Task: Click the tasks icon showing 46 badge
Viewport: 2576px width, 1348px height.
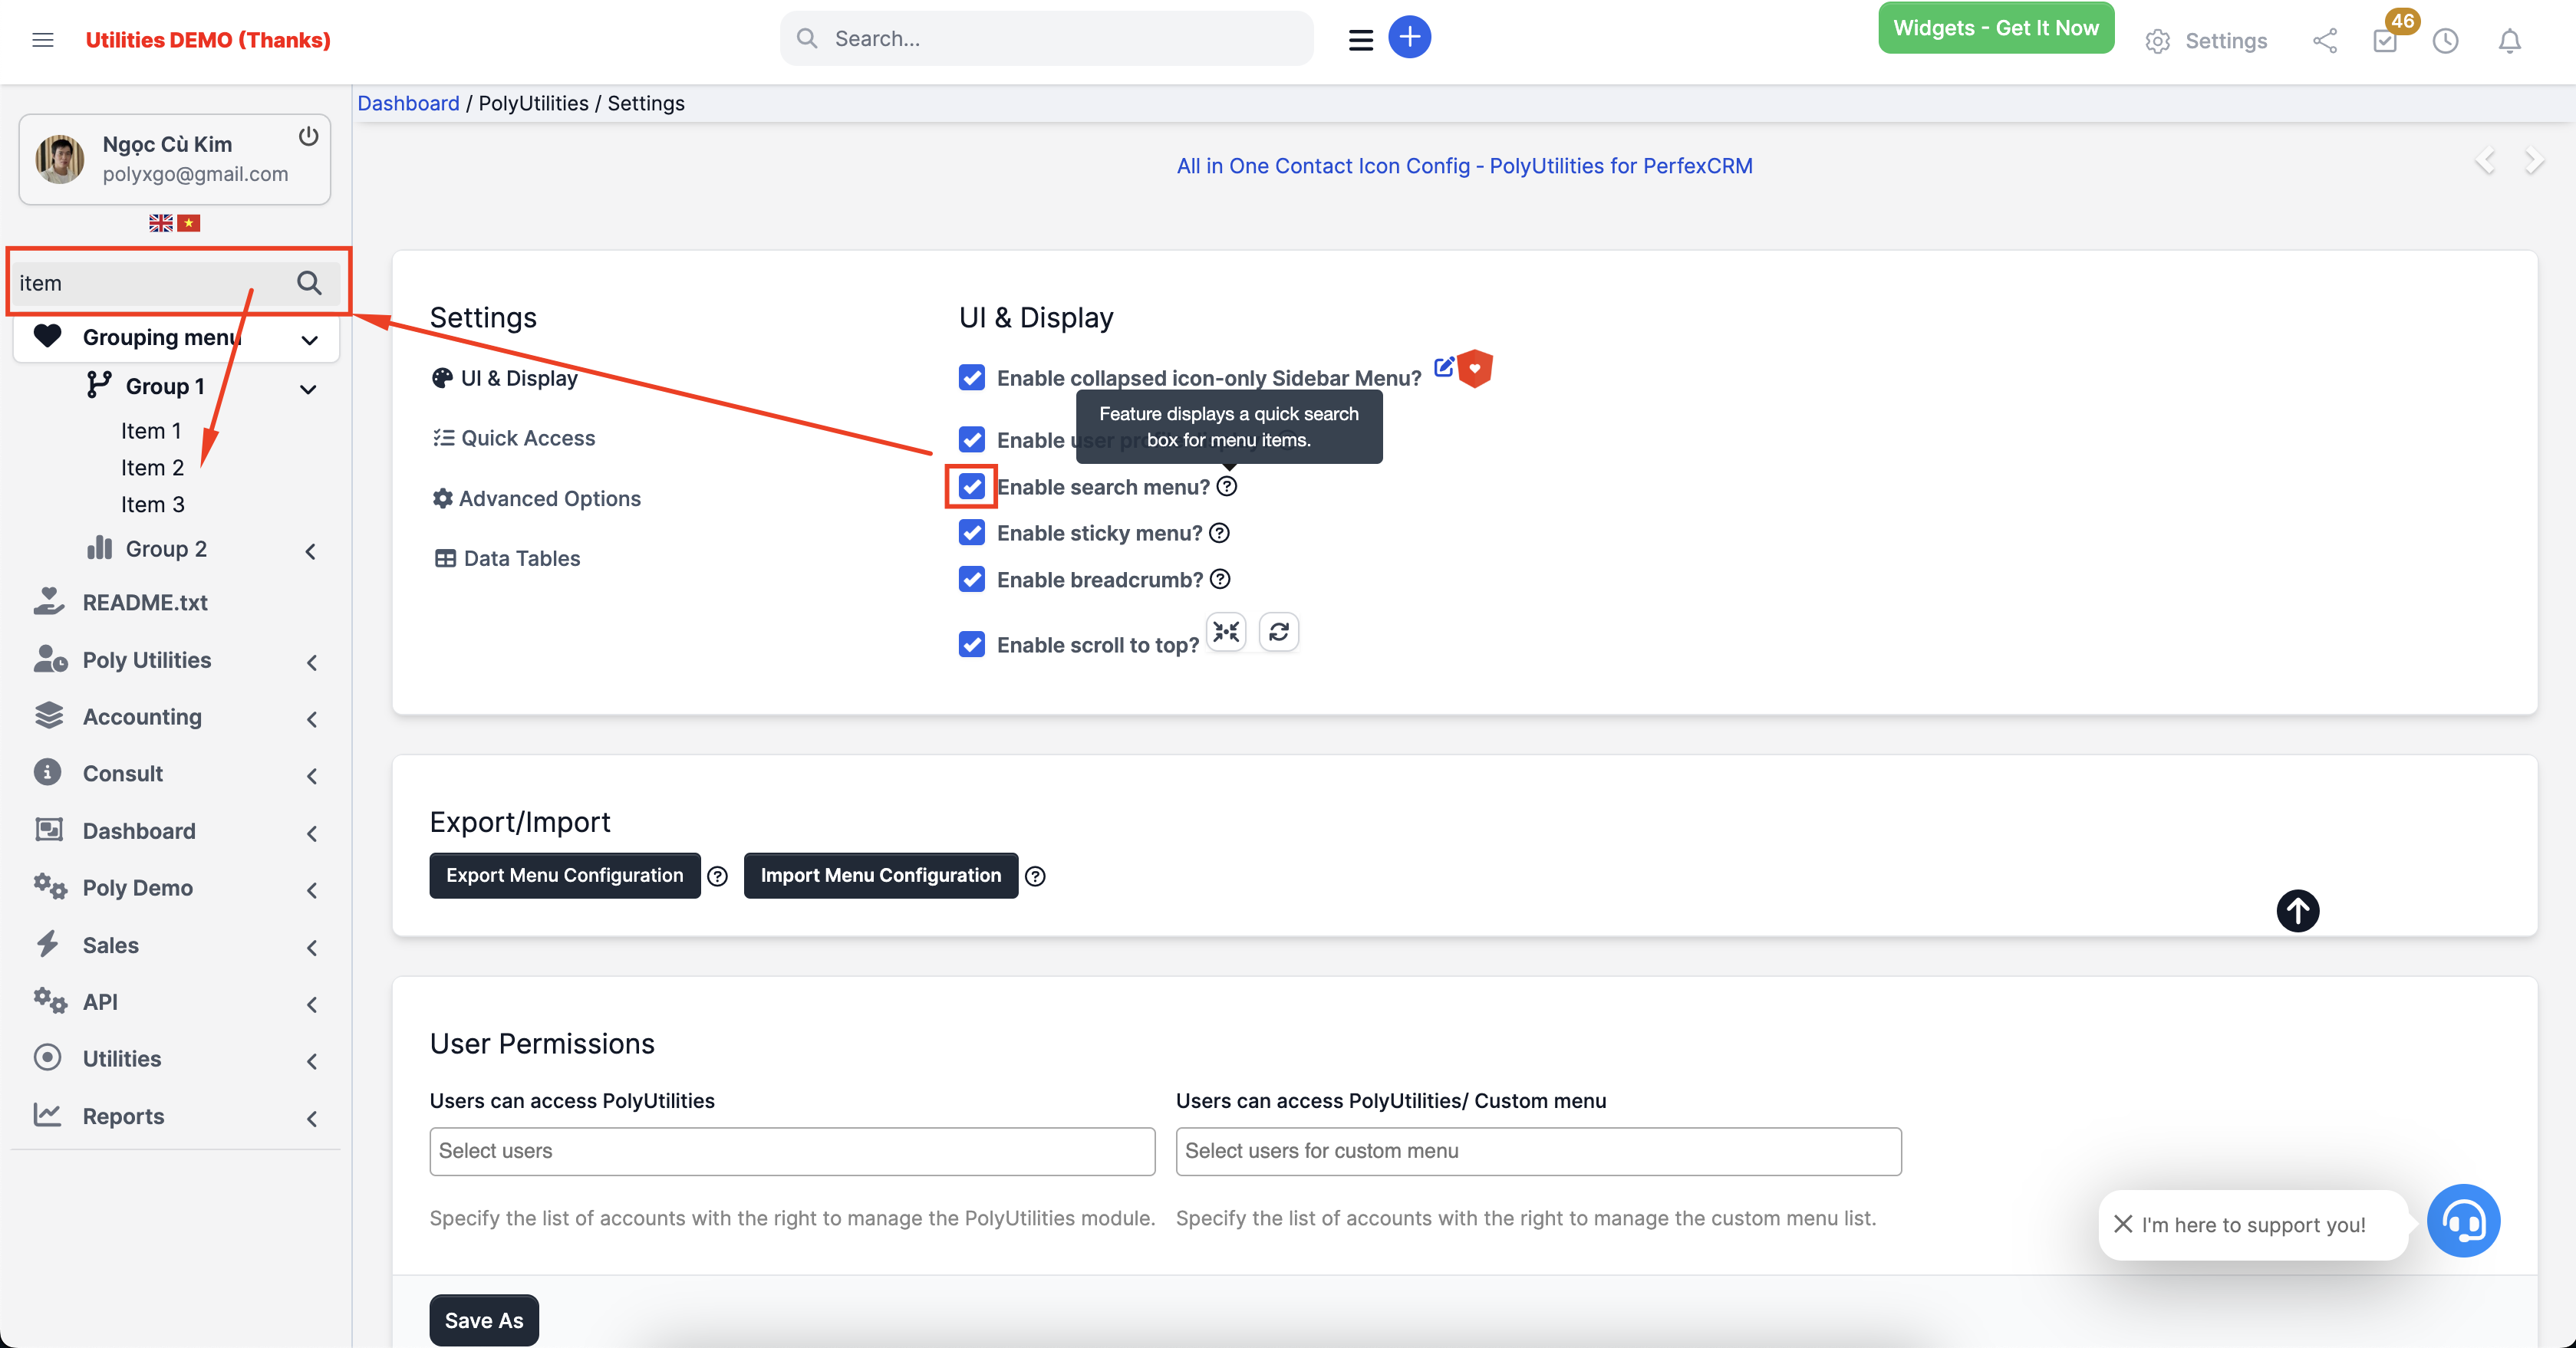Action: 2385,41
